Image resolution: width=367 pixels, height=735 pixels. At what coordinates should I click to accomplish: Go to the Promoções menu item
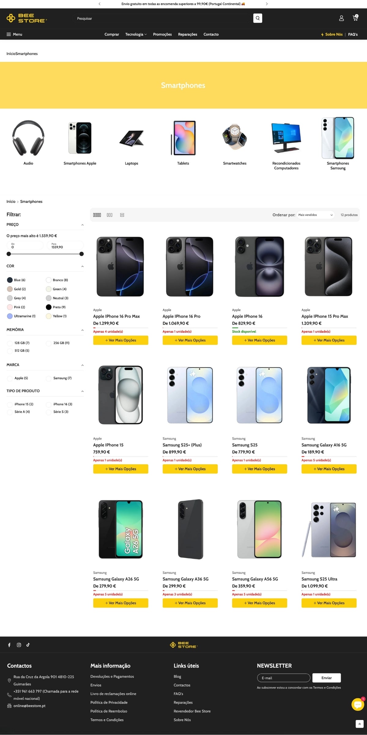[162, 34]
